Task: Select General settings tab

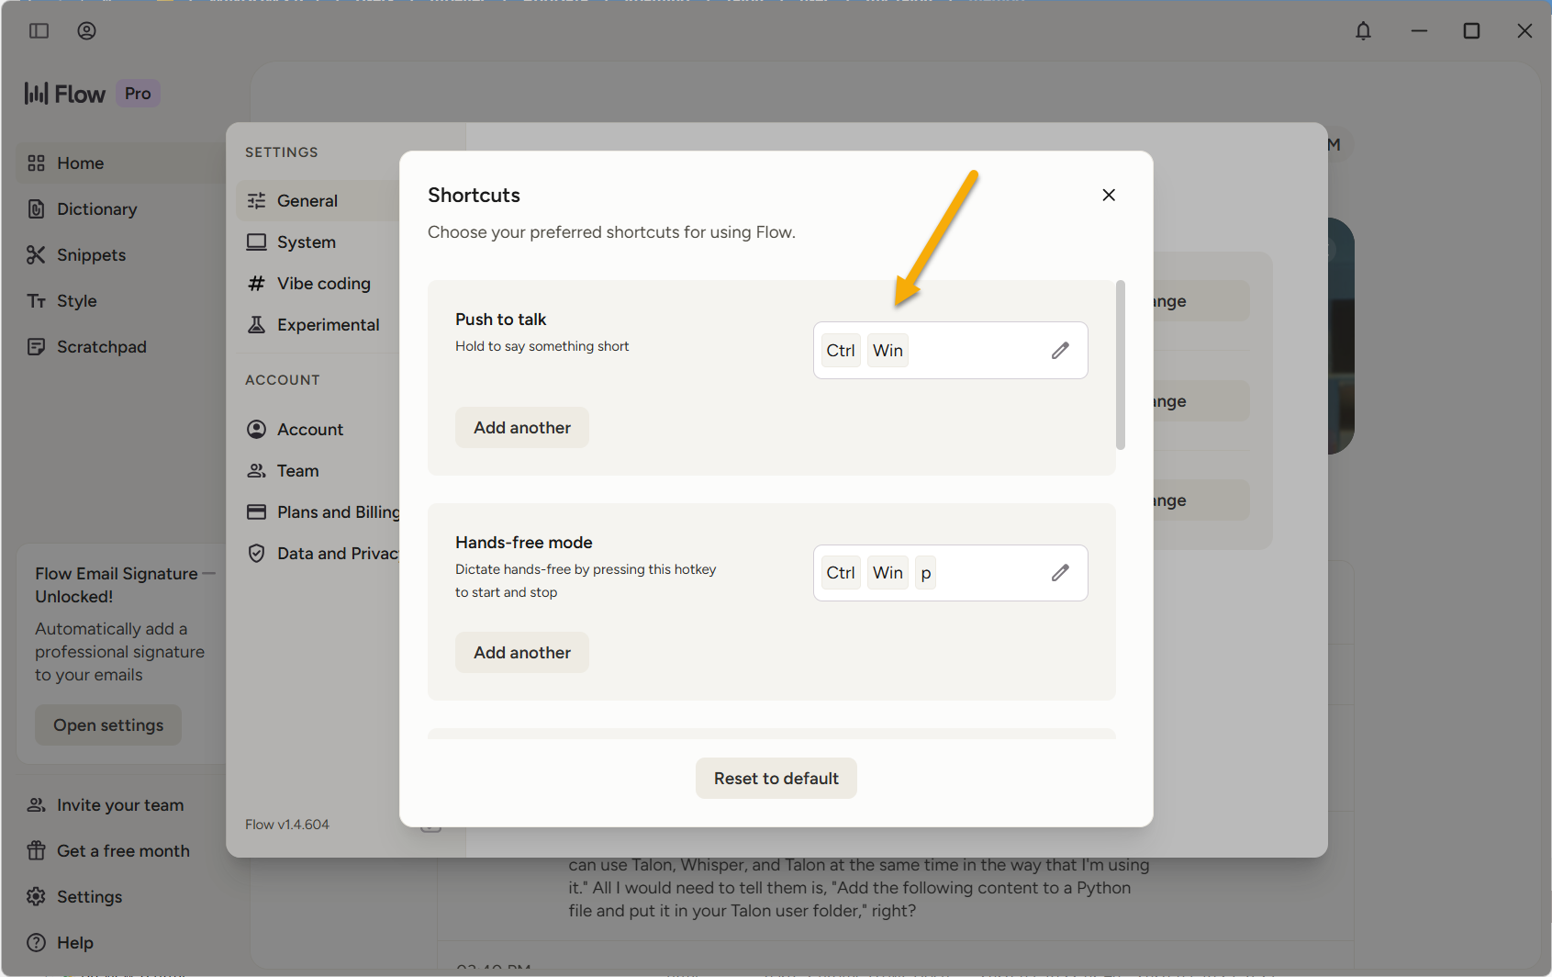Action: (x=318, y=201)
